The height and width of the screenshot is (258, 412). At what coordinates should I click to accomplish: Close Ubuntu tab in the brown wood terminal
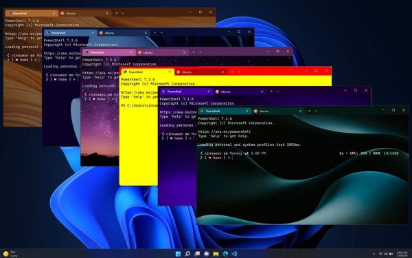click(107, 13)
